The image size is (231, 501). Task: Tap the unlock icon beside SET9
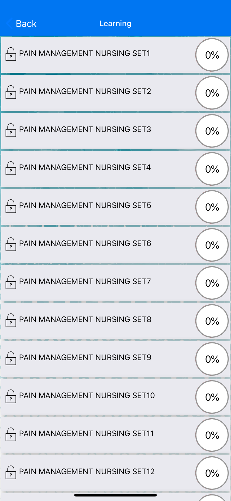pyautogui.click(x=11, y=358)
